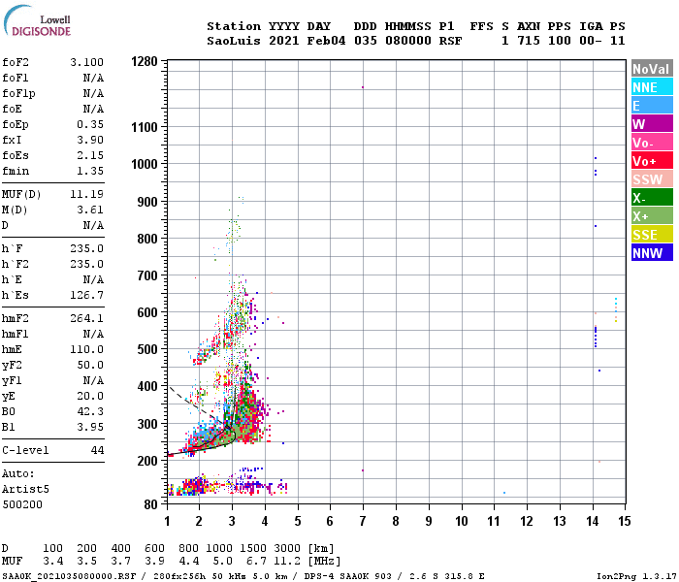Click the Feb04 date in header
679x582 pixels.
click(x=326, y=41)
